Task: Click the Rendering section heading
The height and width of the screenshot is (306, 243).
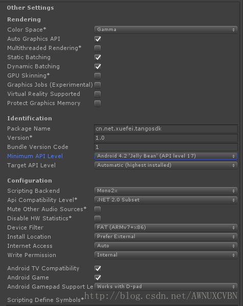Action: pos(24,19)
